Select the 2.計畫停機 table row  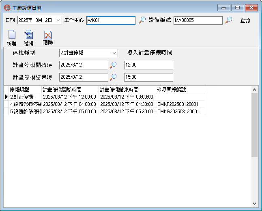point(104,97)
